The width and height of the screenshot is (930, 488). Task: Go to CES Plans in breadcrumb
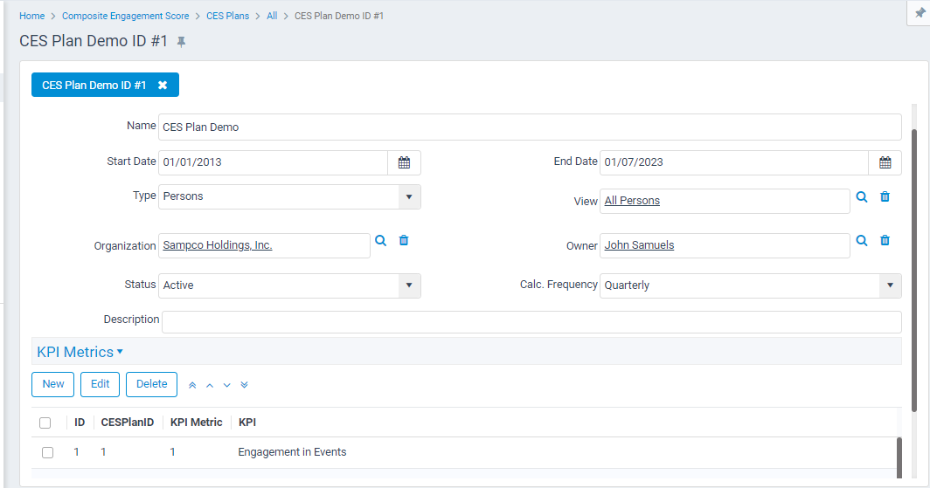227,16
